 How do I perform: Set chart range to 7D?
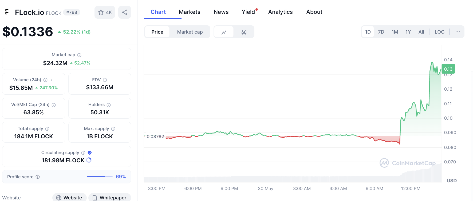(x=381, y=32)
